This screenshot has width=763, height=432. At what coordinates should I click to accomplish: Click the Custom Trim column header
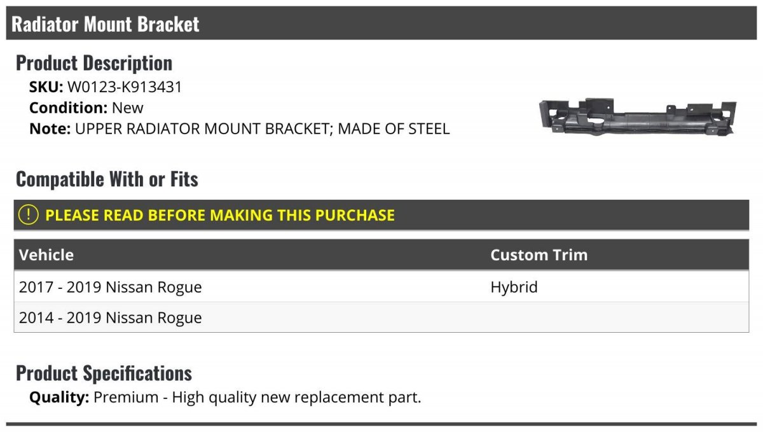[x=539, y=255]
